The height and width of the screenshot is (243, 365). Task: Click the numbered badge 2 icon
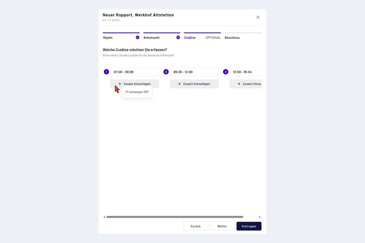click(x=166, y=72)
